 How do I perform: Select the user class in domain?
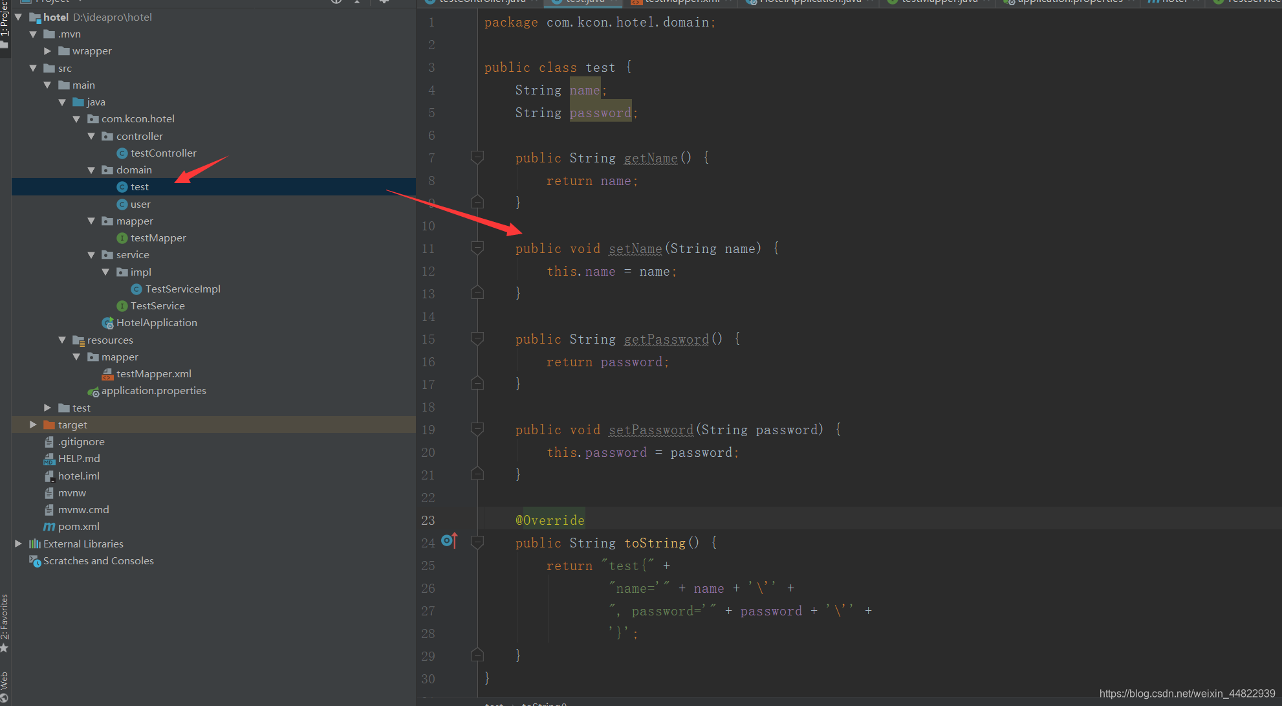pyautogui.click(x=140, y=204)
